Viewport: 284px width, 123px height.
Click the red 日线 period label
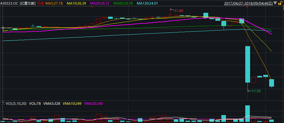[x=41, y=3]
